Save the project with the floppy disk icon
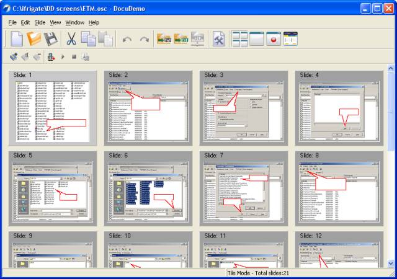The height and width of the screenshot is (279, 397). [x=51, y=39]
